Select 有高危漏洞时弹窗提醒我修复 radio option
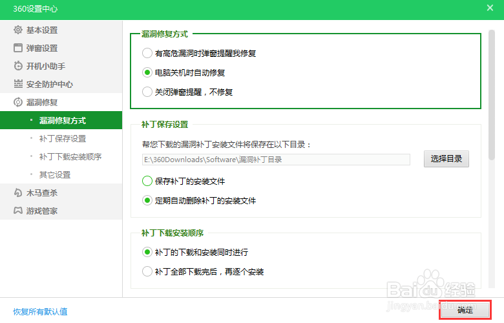The height and width of the screenshot is (323, 504). (147, 53)
